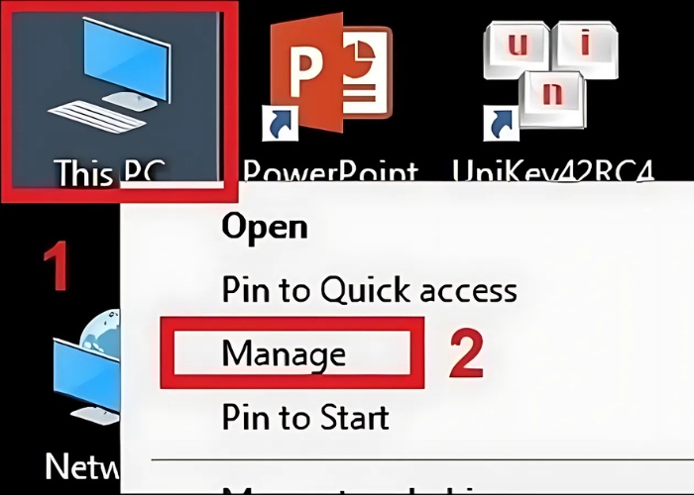
Task: Click the white keyboard of This PC icon
Action: (97, 116)
